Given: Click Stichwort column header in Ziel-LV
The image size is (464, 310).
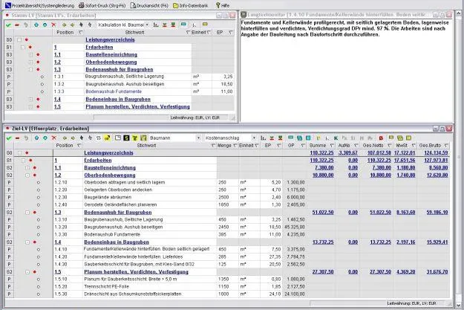Looking at the screenshot, I should pos(146,146).
